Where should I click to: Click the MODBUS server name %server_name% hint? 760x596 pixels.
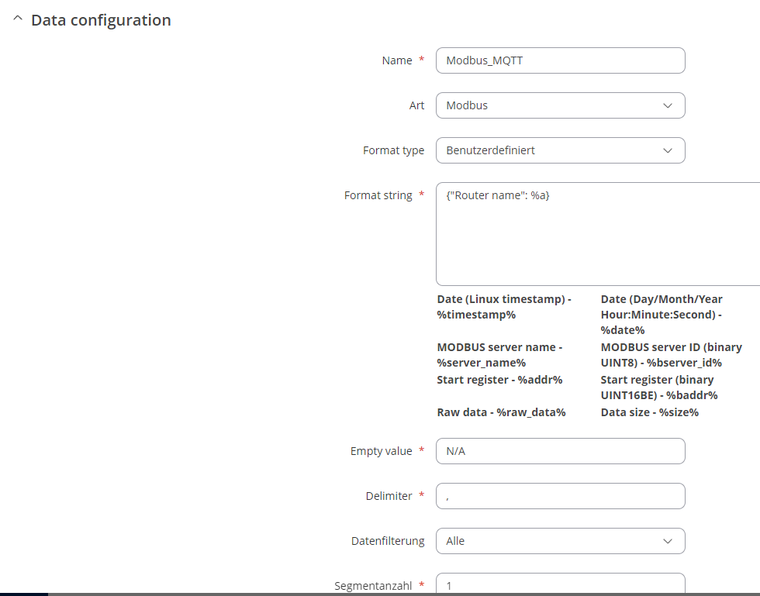pos(499,355)
